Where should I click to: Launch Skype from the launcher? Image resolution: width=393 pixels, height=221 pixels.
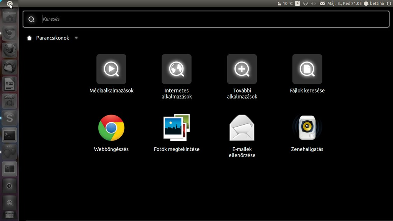click(x=10, y=118)
